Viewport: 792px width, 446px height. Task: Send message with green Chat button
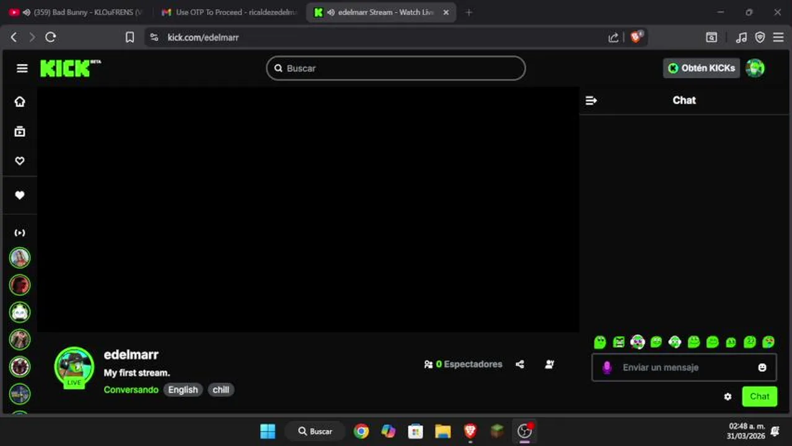[x=760, y=396]
